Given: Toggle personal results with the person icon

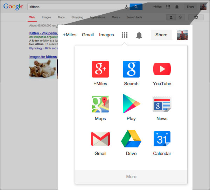Looking at the screenshot, I should 171,17.
